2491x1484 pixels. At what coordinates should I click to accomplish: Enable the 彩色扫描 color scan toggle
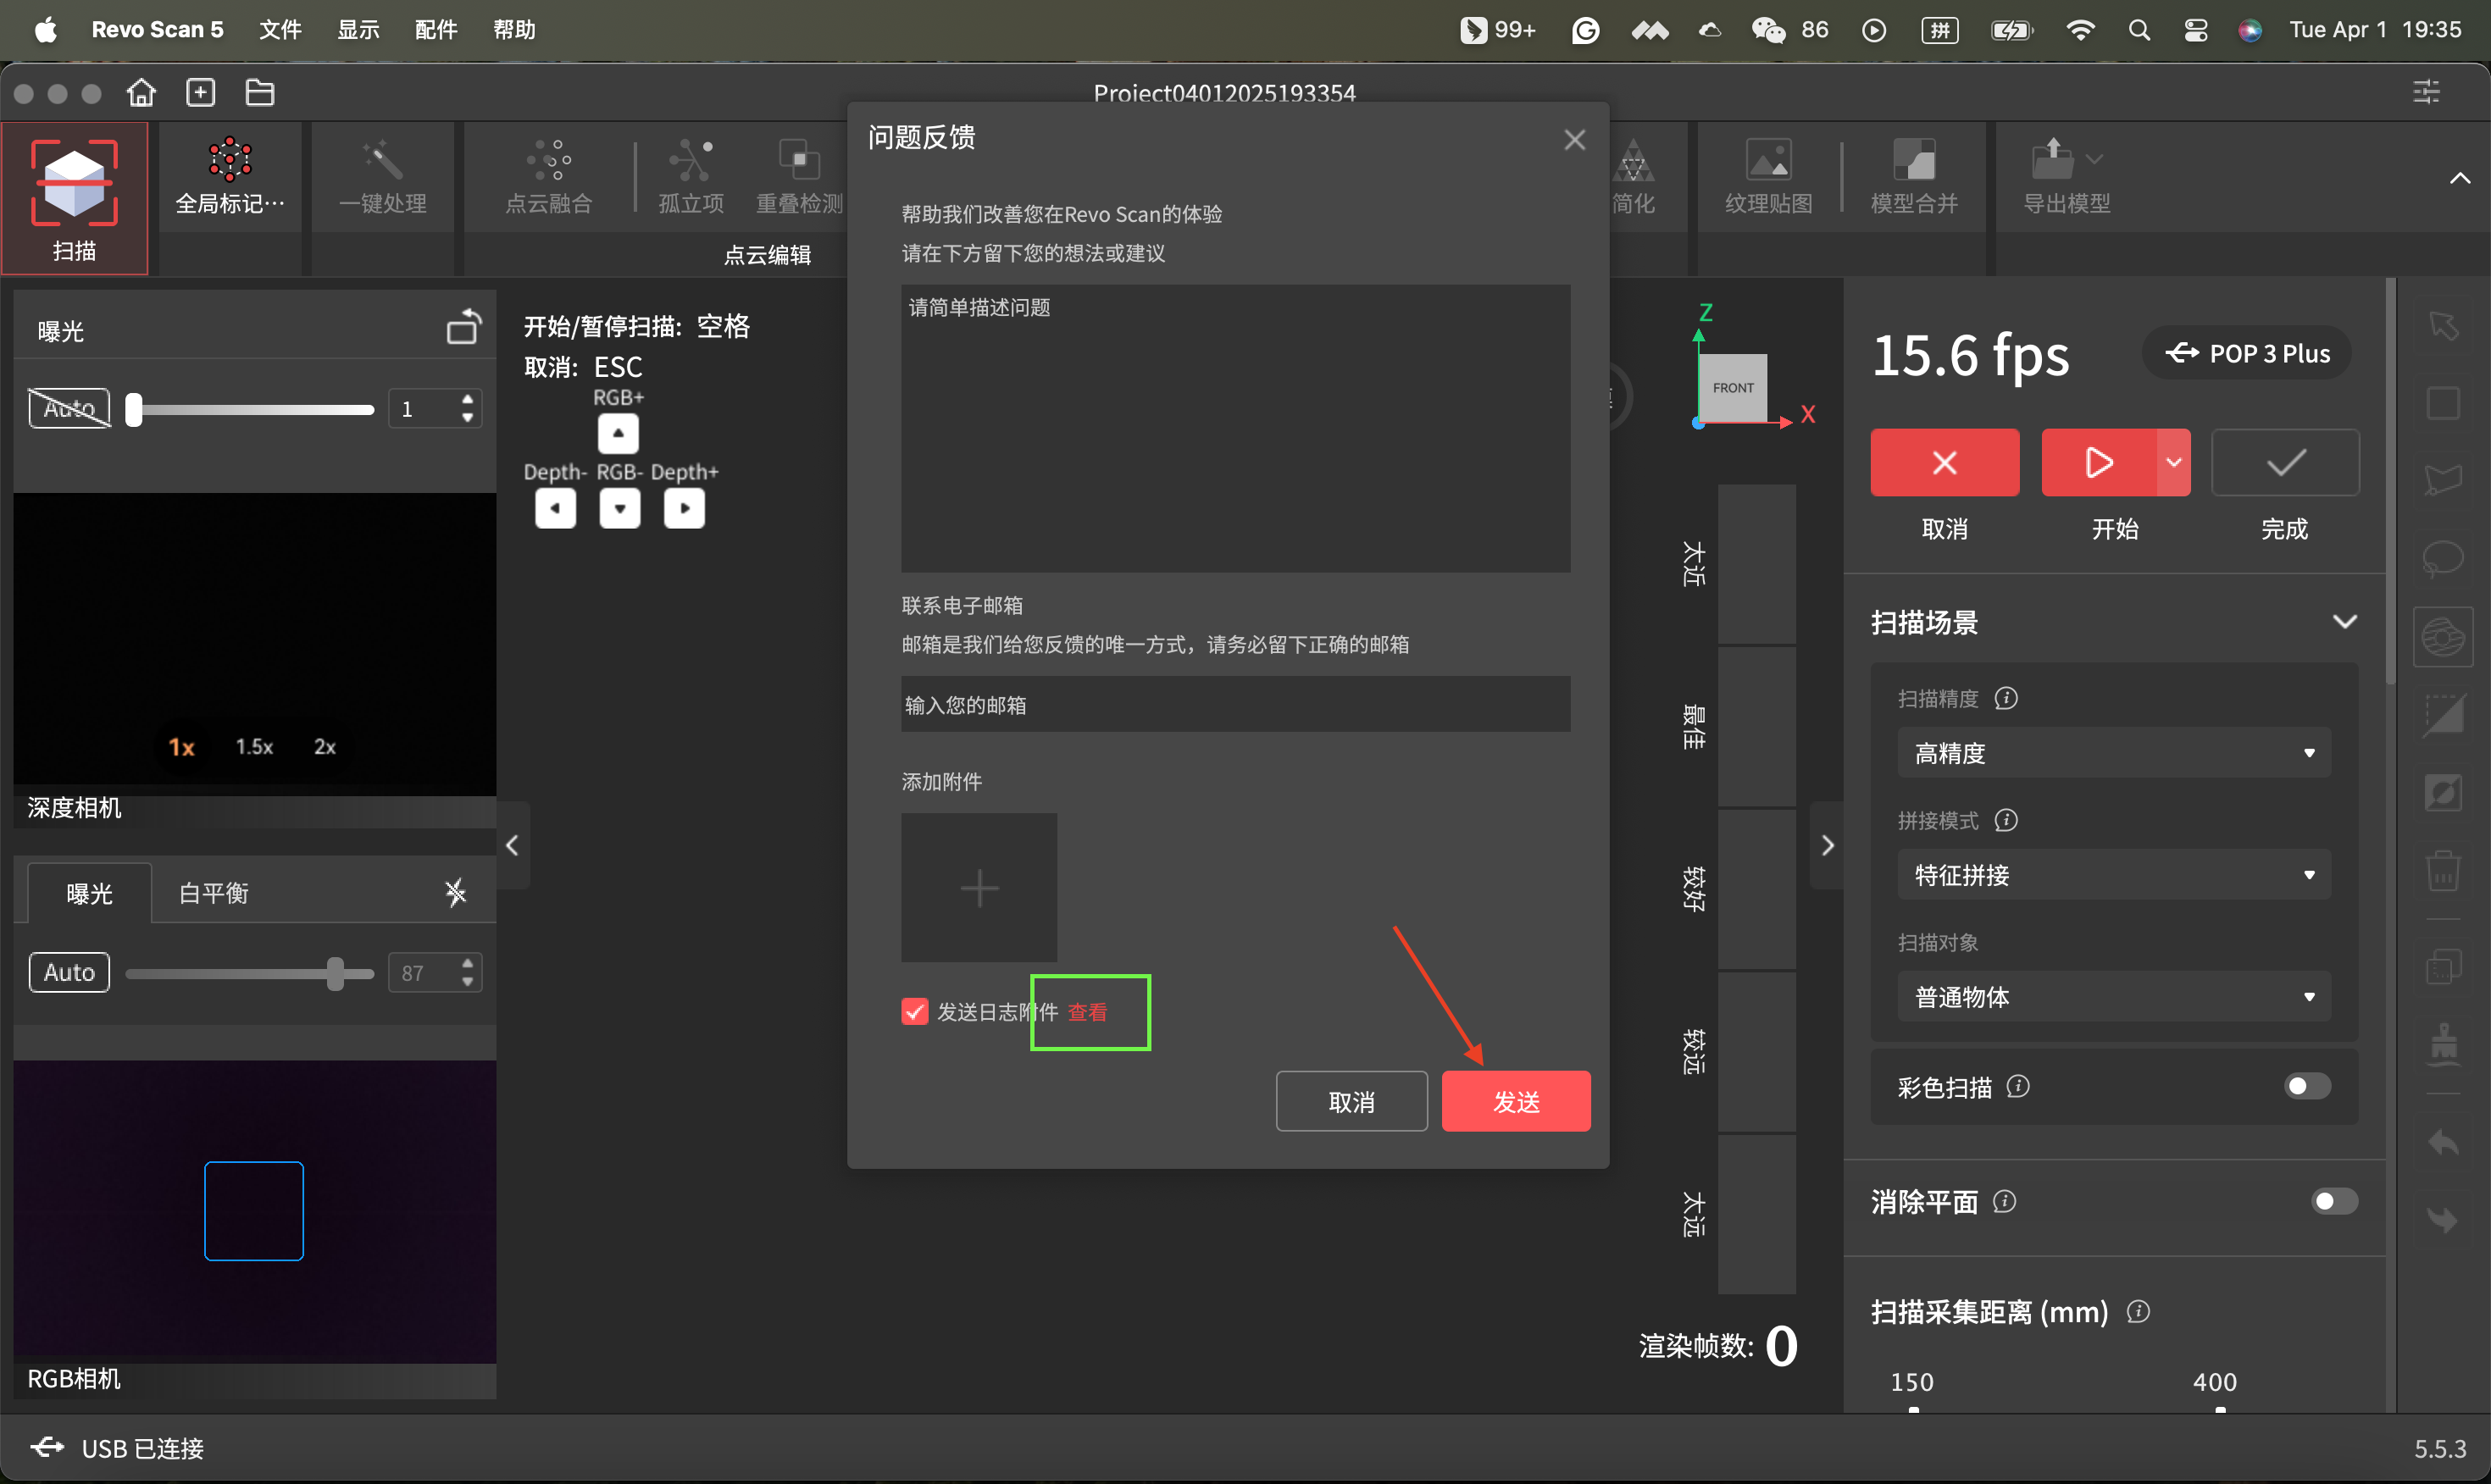pyautogui.click(x=2307, y=1086)
